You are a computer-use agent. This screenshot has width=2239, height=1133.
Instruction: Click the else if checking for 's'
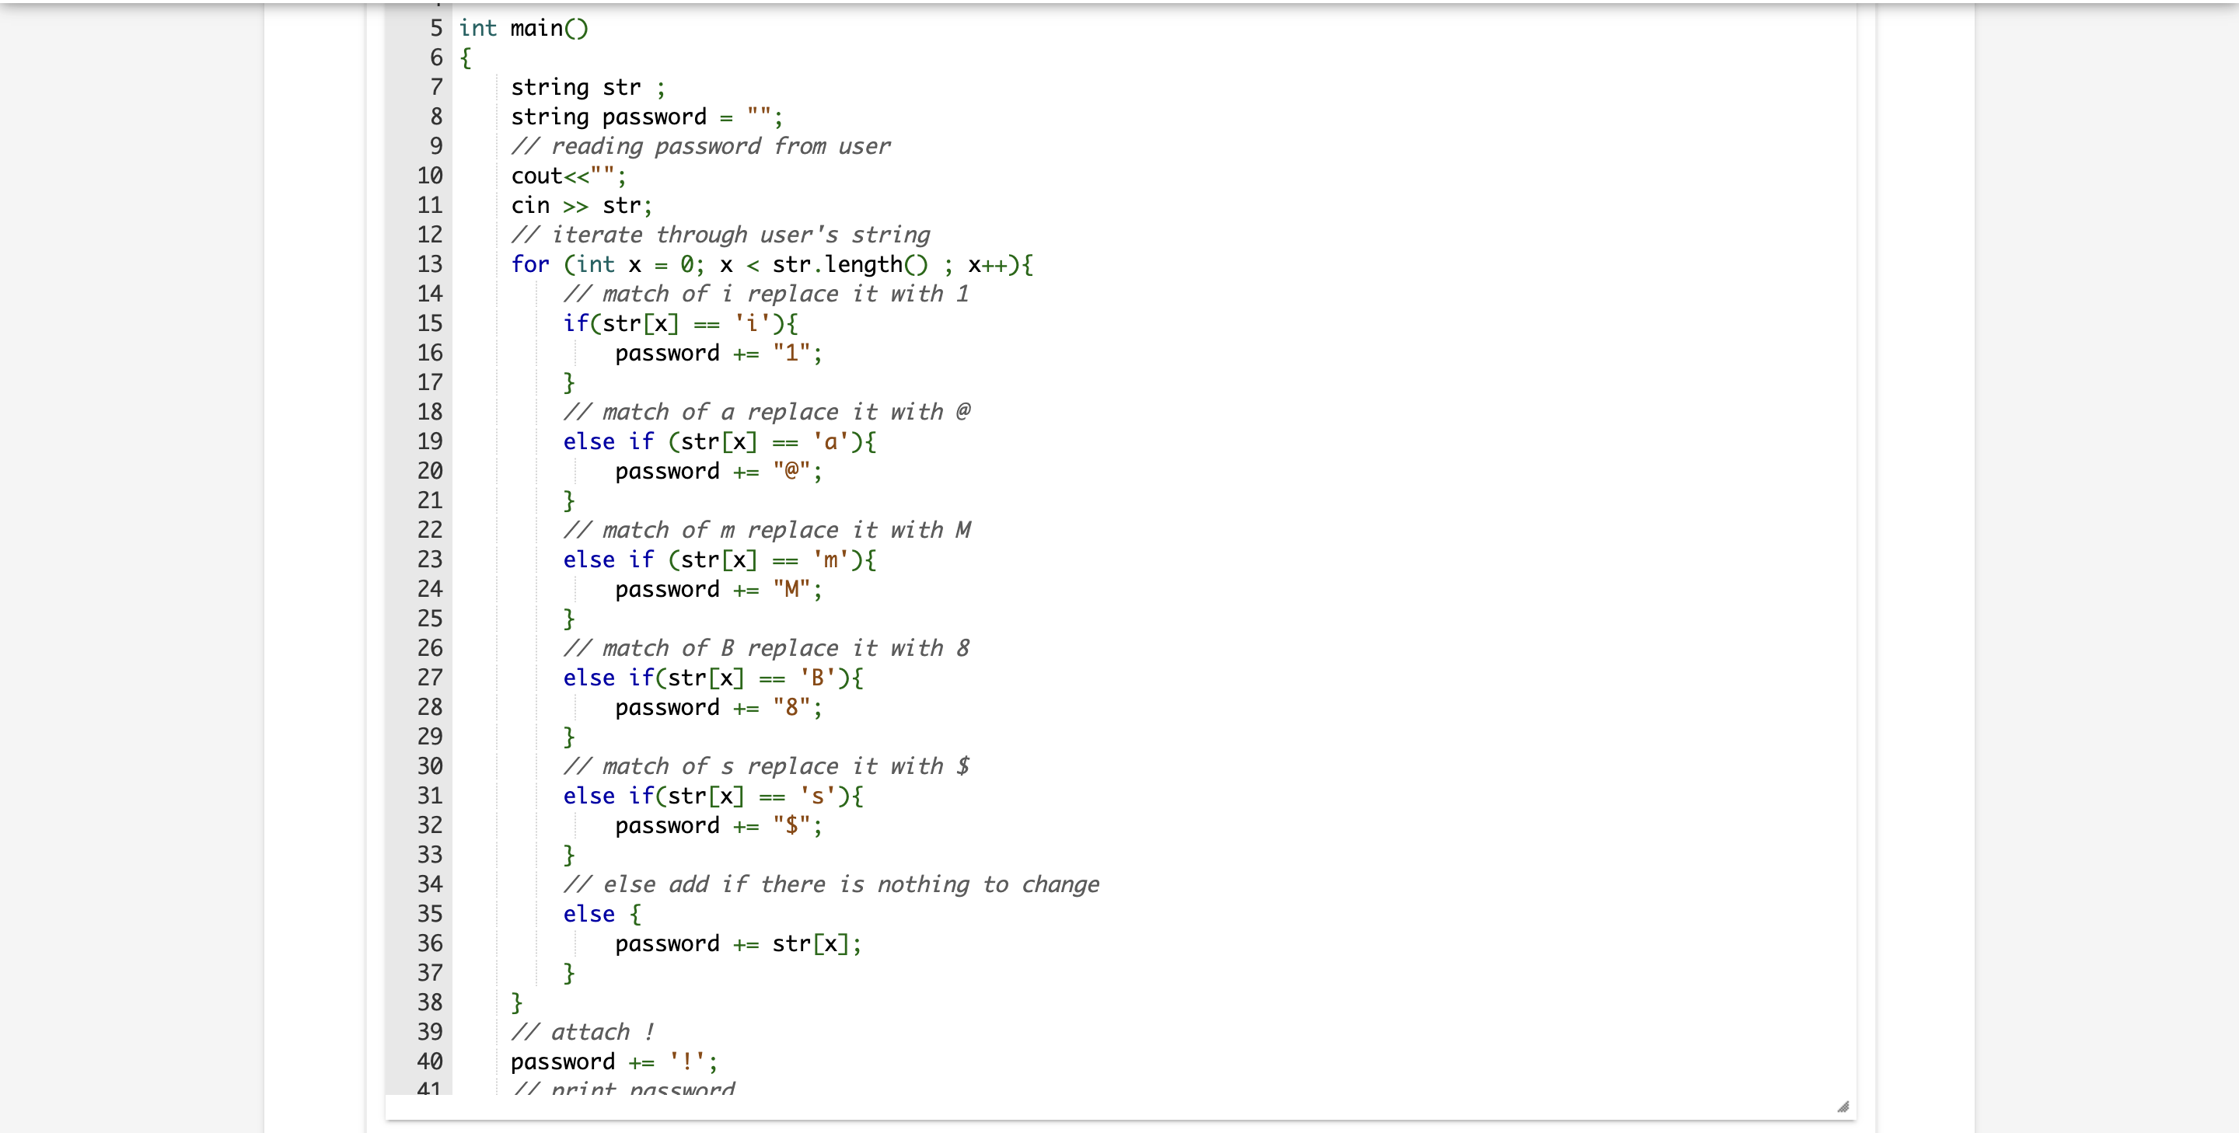(x=713, y=796)
